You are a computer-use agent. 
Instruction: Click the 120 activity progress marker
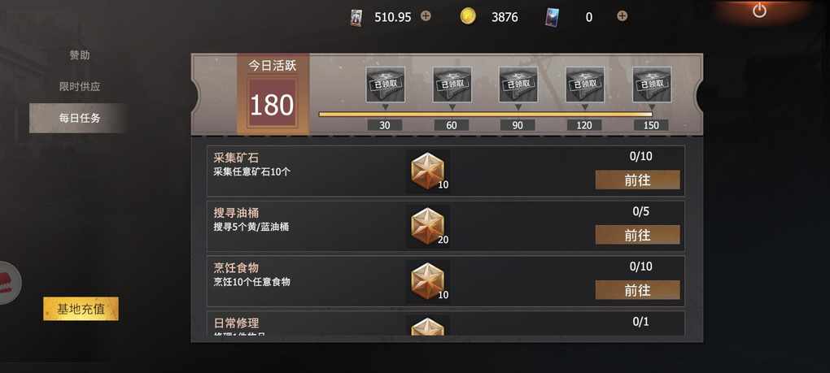[584, 125]
